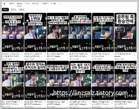Open more options for 나는 솔로 18기 short
The width and height of the screenshot is (139, 109).
click(x=90, y=103)
